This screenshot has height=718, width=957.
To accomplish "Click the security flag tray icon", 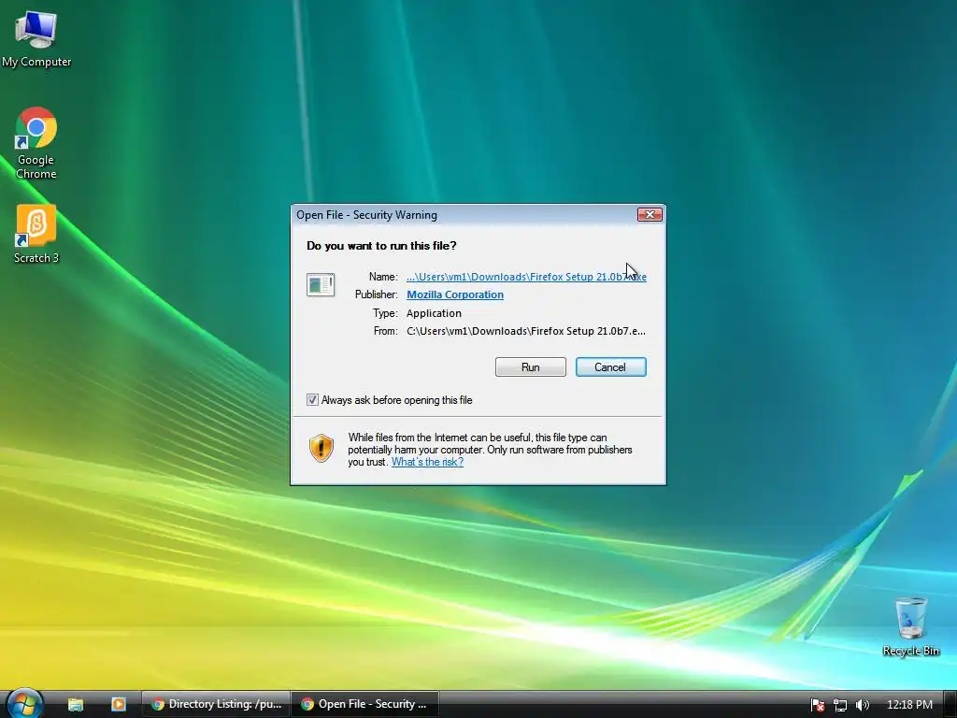I will [x=818, y=705].
